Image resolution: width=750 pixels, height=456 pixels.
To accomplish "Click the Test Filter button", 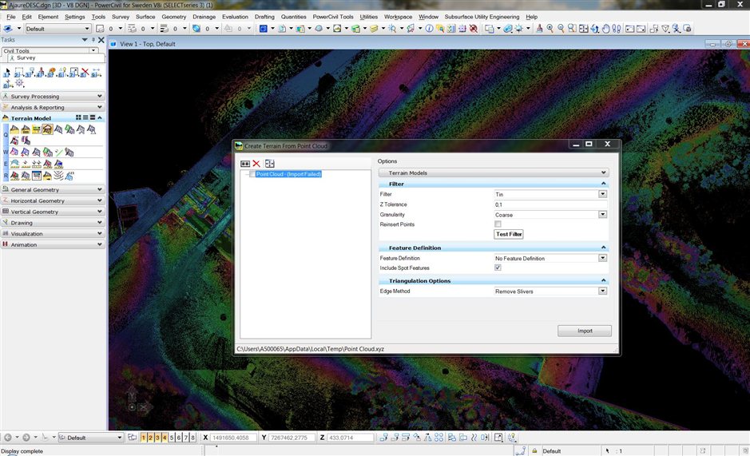I will [x=509, y=235].
